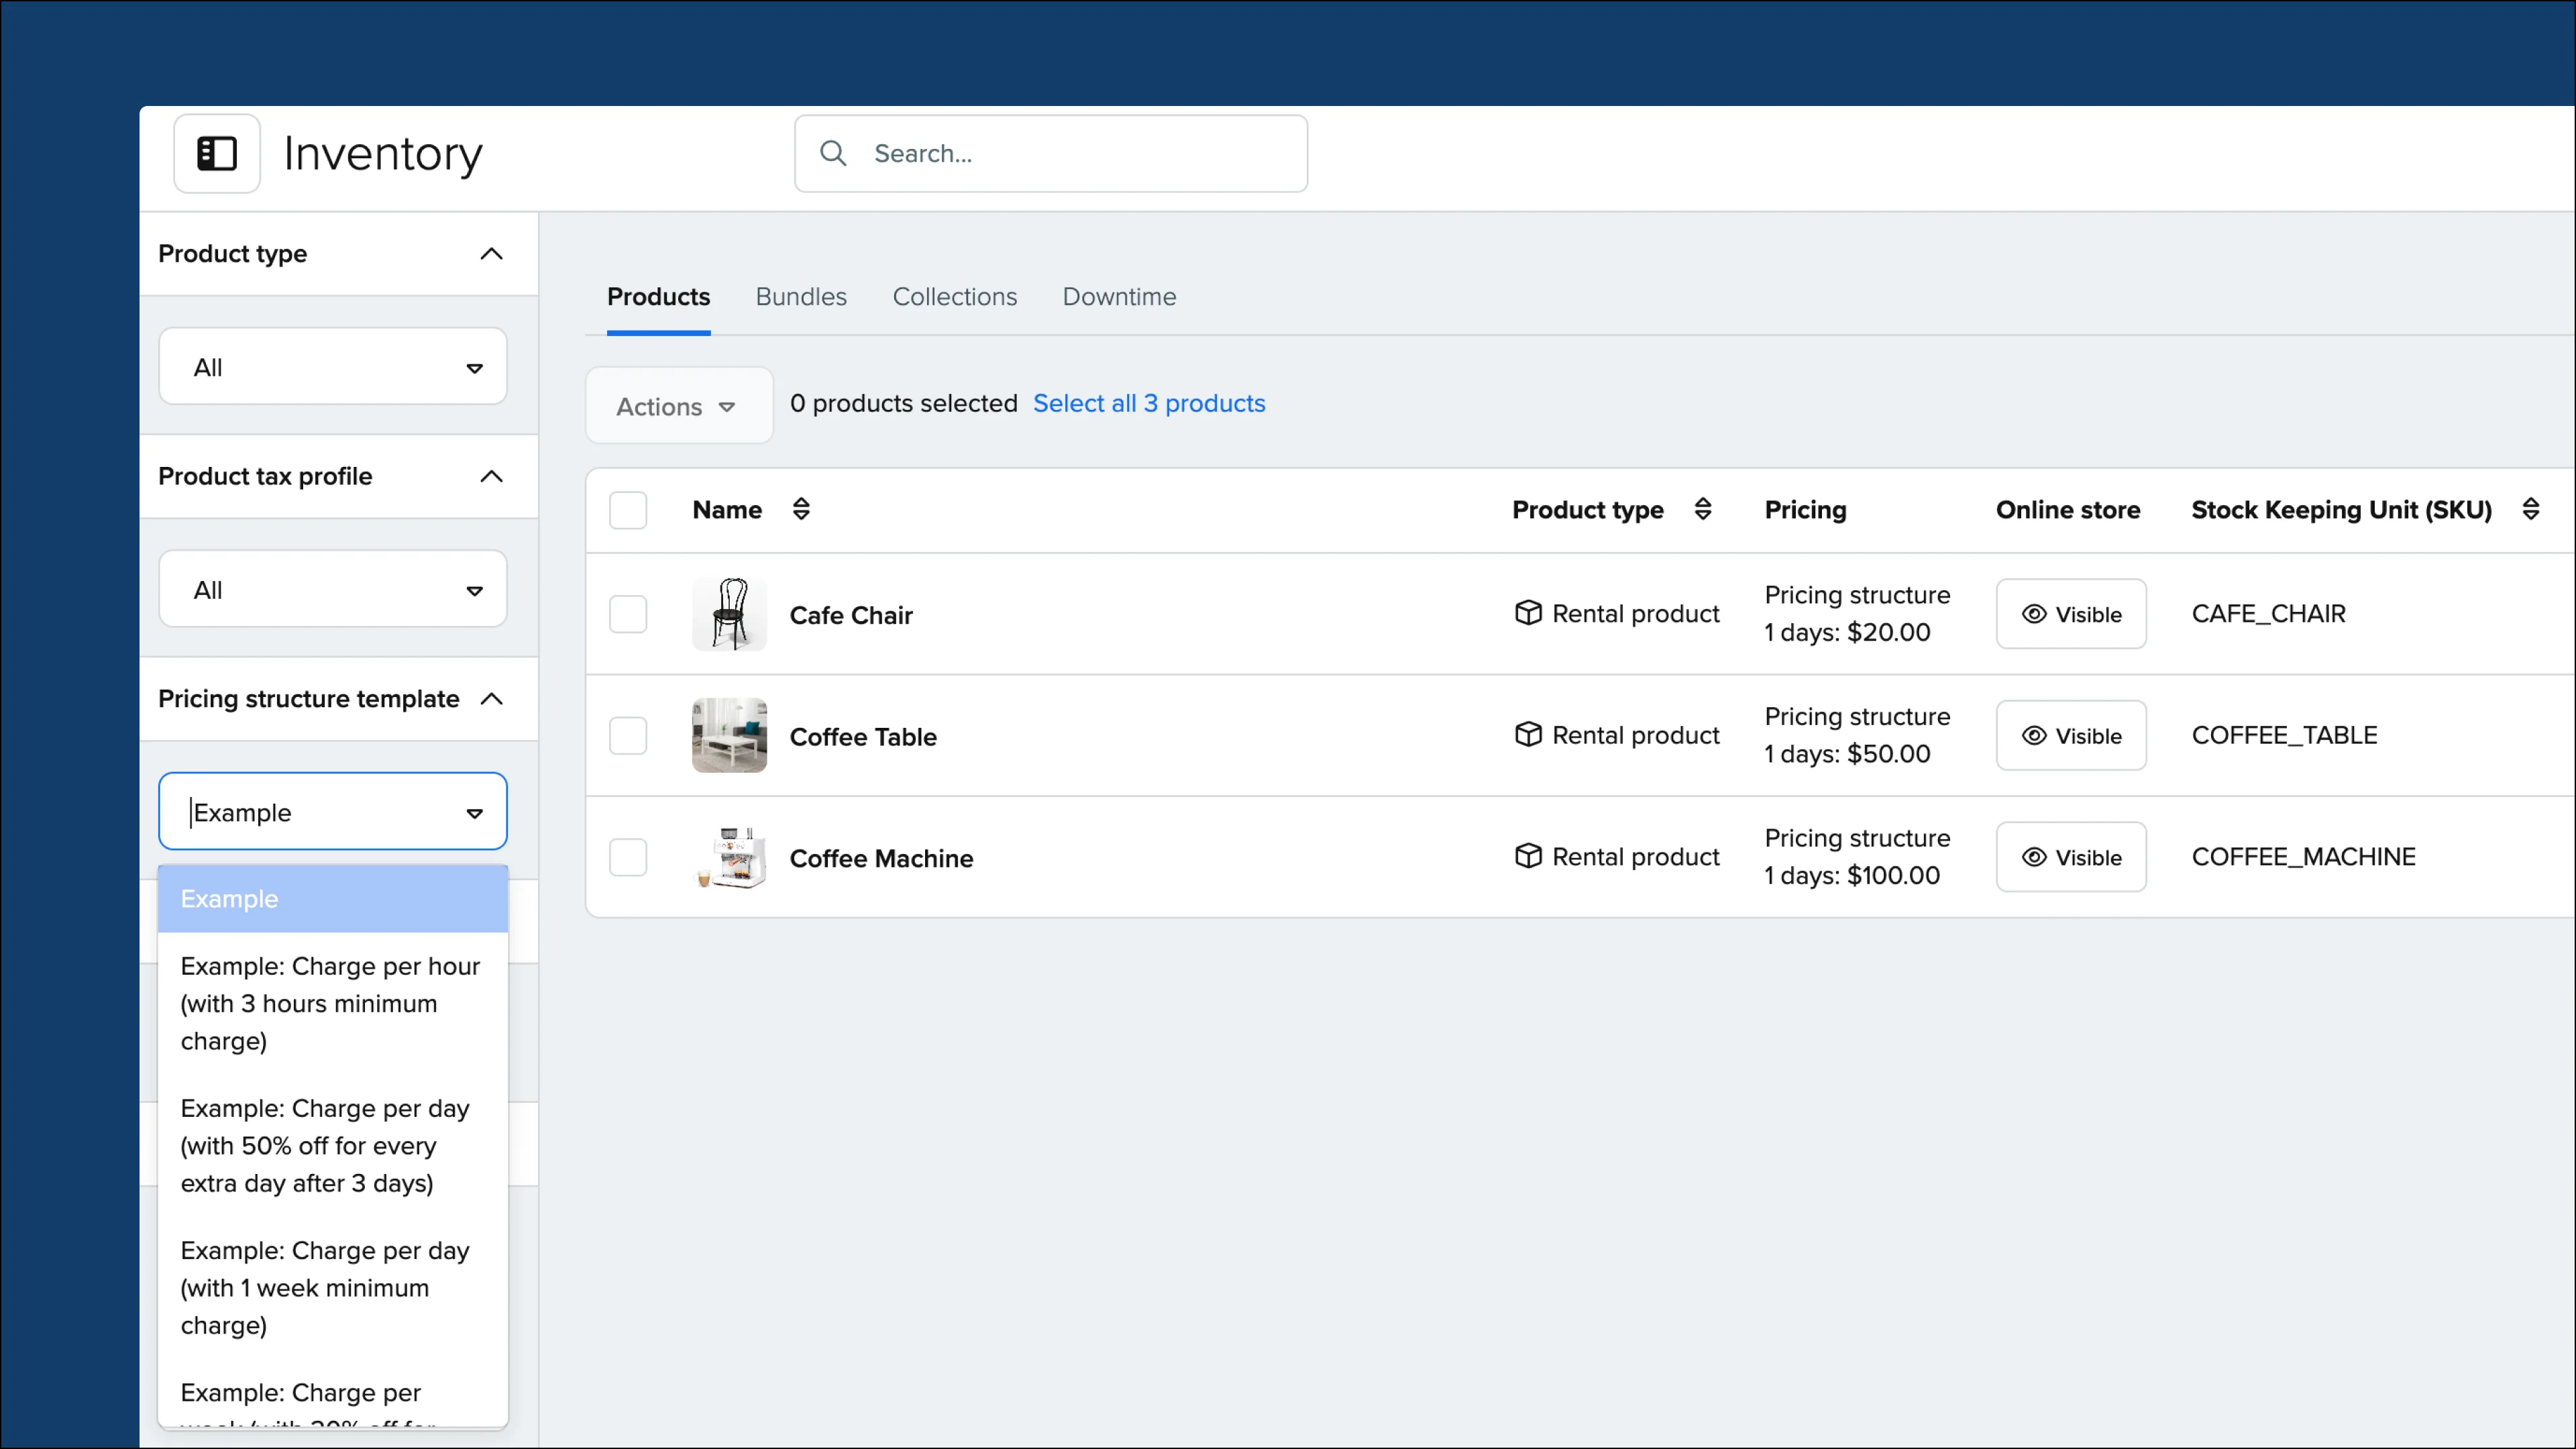2576x1449 pixels.
Task: Toggle the sidebar panel icon
Action: click(x=217, y=153)
